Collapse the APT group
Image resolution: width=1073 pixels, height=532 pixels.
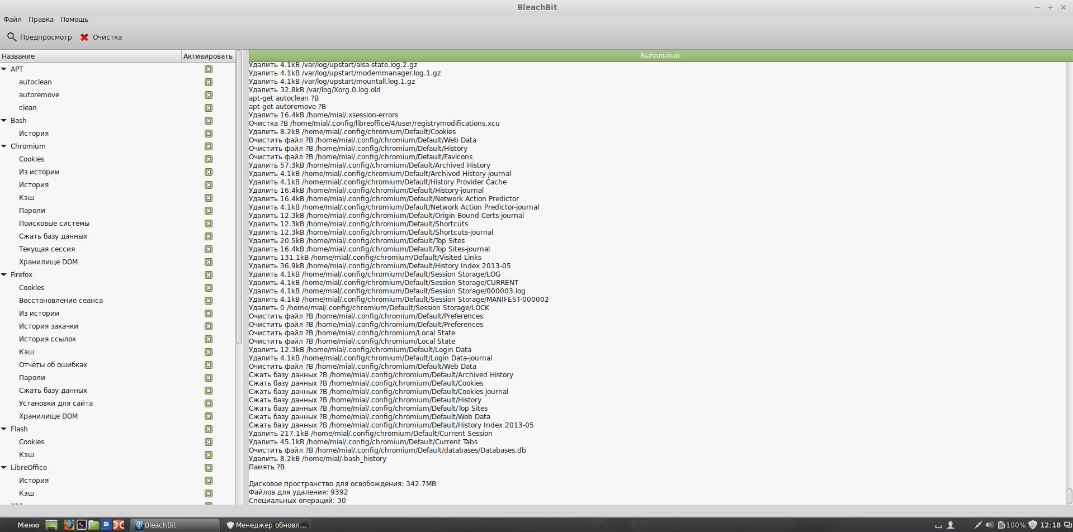click(4, 69)
